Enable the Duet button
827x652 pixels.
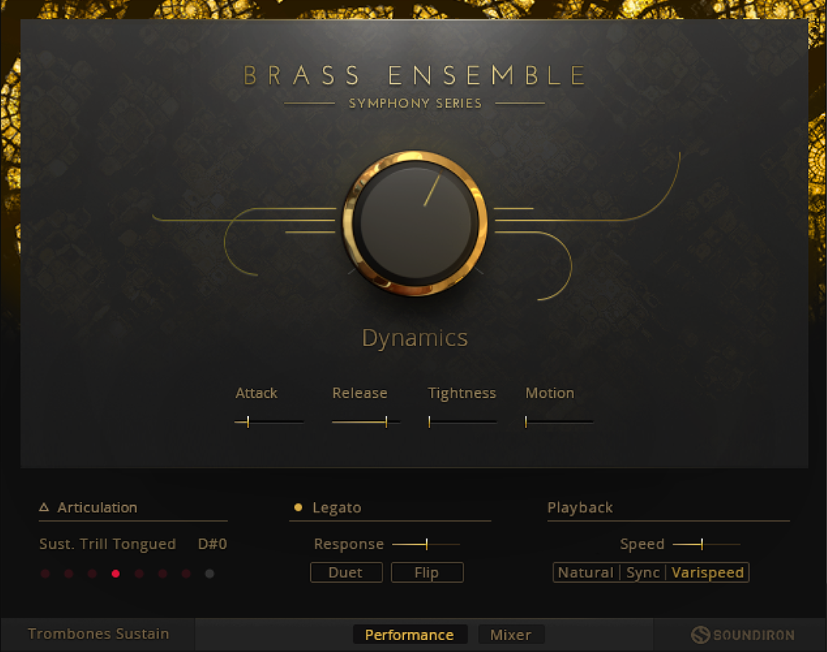tap(347, 573)
